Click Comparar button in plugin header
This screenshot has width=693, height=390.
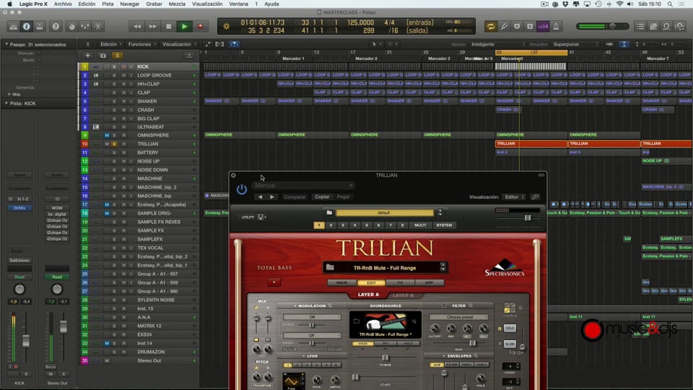pyautogui.click(x=295, y=196)
